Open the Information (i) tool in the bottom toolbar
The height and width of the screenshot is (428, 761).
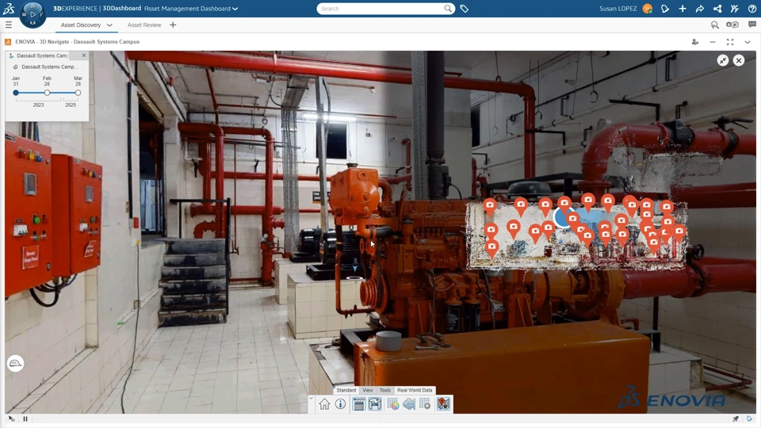coord(340,403)
